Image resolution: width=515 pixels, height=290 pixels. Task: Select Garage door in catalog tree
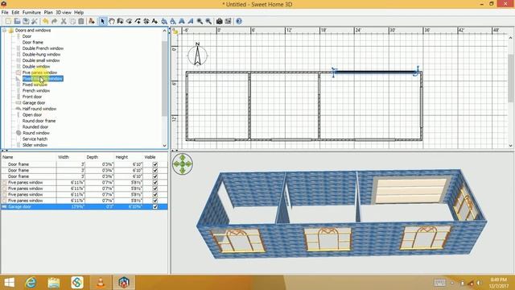pos(34,103)
